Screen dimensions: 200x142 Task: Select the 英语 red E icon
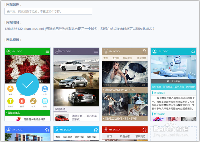pyautogui.click(x=22, y=101)
